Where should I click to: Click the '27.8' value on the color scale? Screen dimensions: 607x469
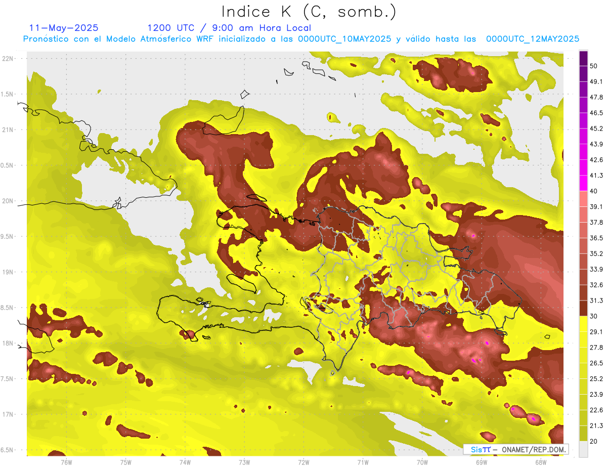[596, 348]
